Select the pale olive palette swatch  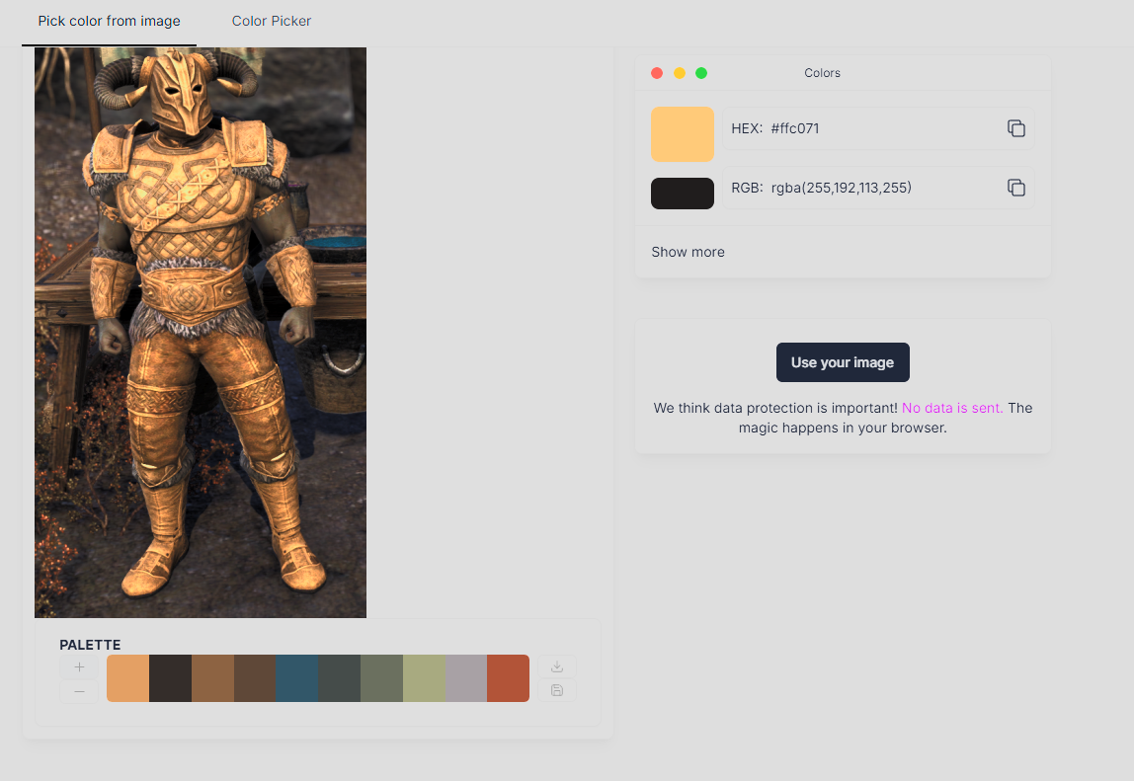[x=424, y=678]
